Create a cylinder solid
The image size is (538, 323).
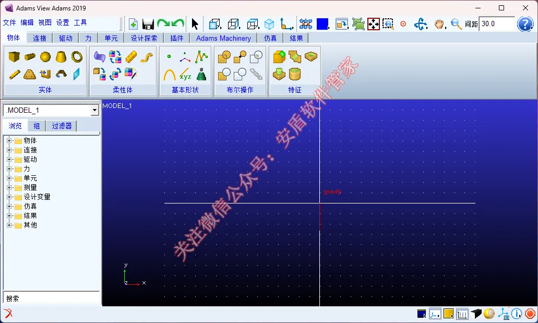(30, 57)
